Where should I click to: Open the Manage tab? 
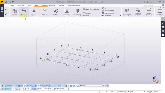pyautogui.click(x=62, y=5)
